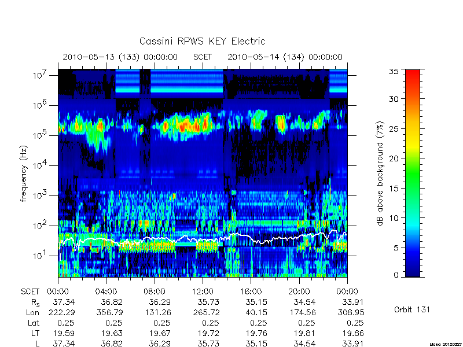Click the 'Lat' row label
This screenshot has width=463, height=347.
[x=34, y=323]
